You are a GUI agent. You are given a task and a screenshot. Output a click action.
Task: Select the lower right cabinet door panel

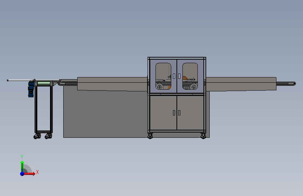tap(190, 113)
